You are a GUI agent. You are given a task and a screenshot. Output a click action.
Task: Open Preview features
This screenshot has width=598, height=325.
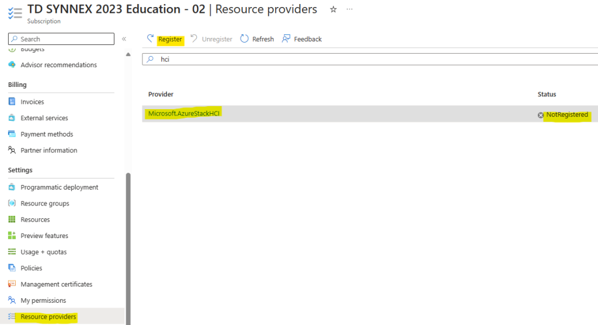click(44, 236)
